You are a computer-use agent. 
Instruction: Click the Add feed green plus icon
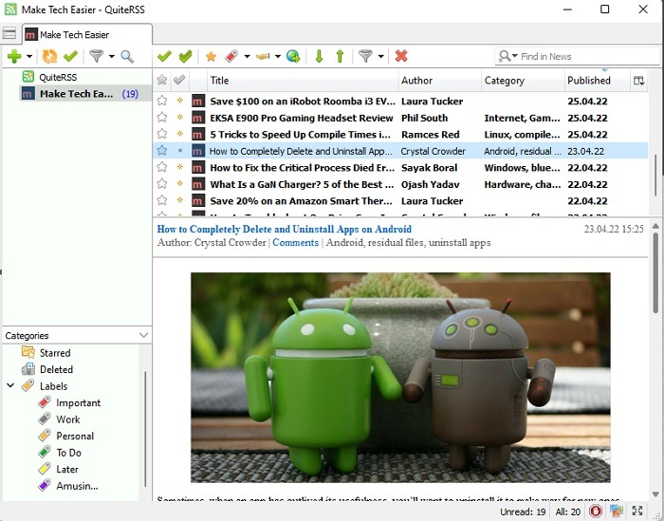pos(13,57)
